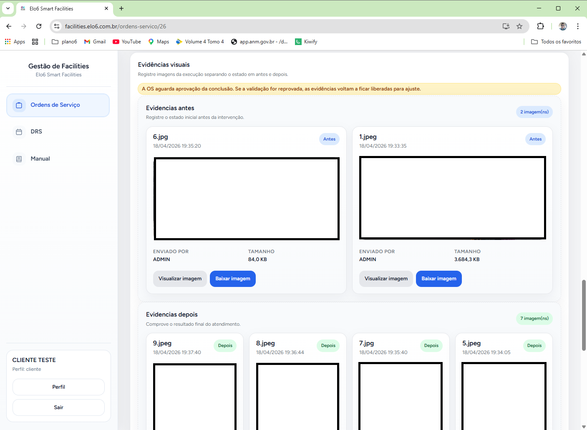Open Maps bookmark
The image size is (587, 430).
[159, 42]
